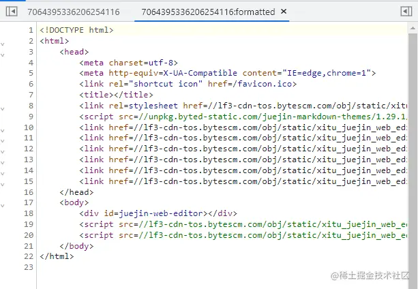Collapse the fold arrow at line 12
Image resolution: width=418 pixels, height=289 pixels.
click(3, 152)
